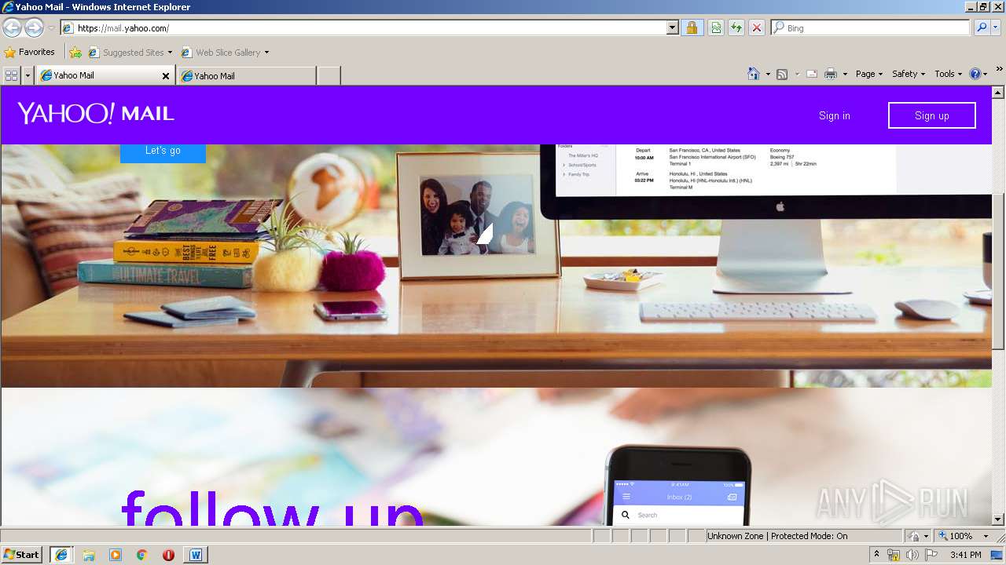Launch Opera from the taskbar
Image resolution: width=1006 pixels, height=565 pixels.
168,555
